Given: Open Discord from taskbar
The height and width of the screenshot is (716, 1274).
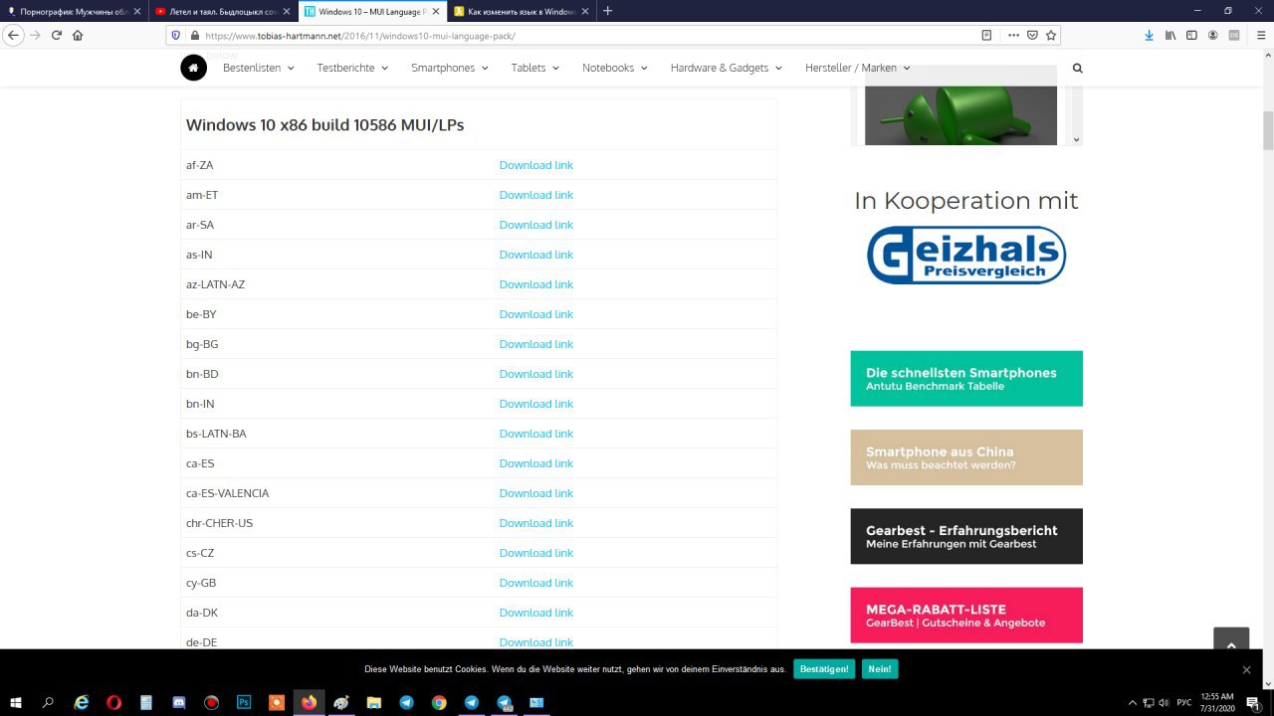Looking at the screenshot, I should [x=179, y=702].
